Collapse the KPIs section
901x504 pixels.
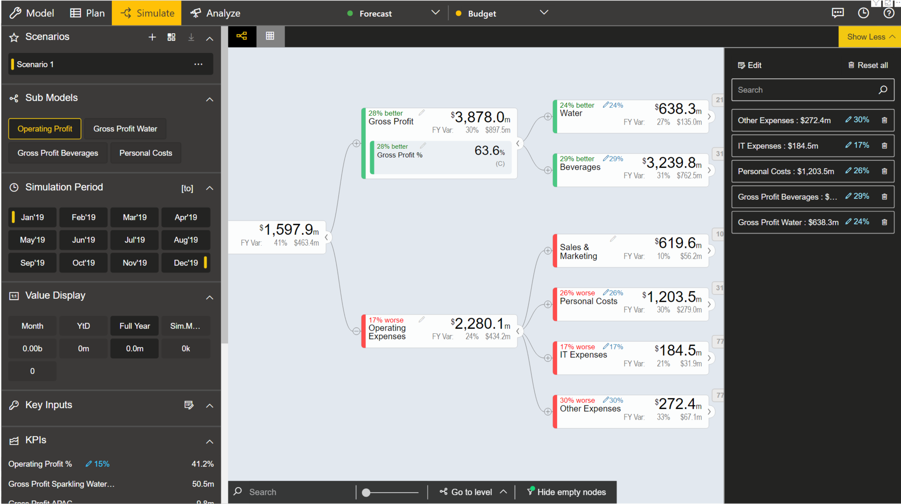[x=209, y=442]
